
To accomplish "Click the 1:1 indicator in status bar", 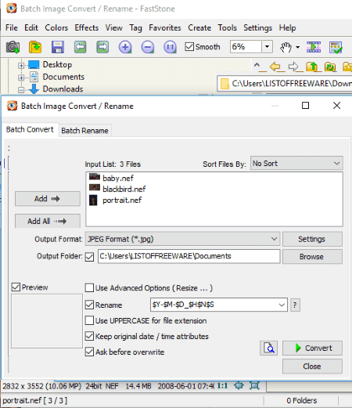I will pyautogui.click(x=222, y=386).
